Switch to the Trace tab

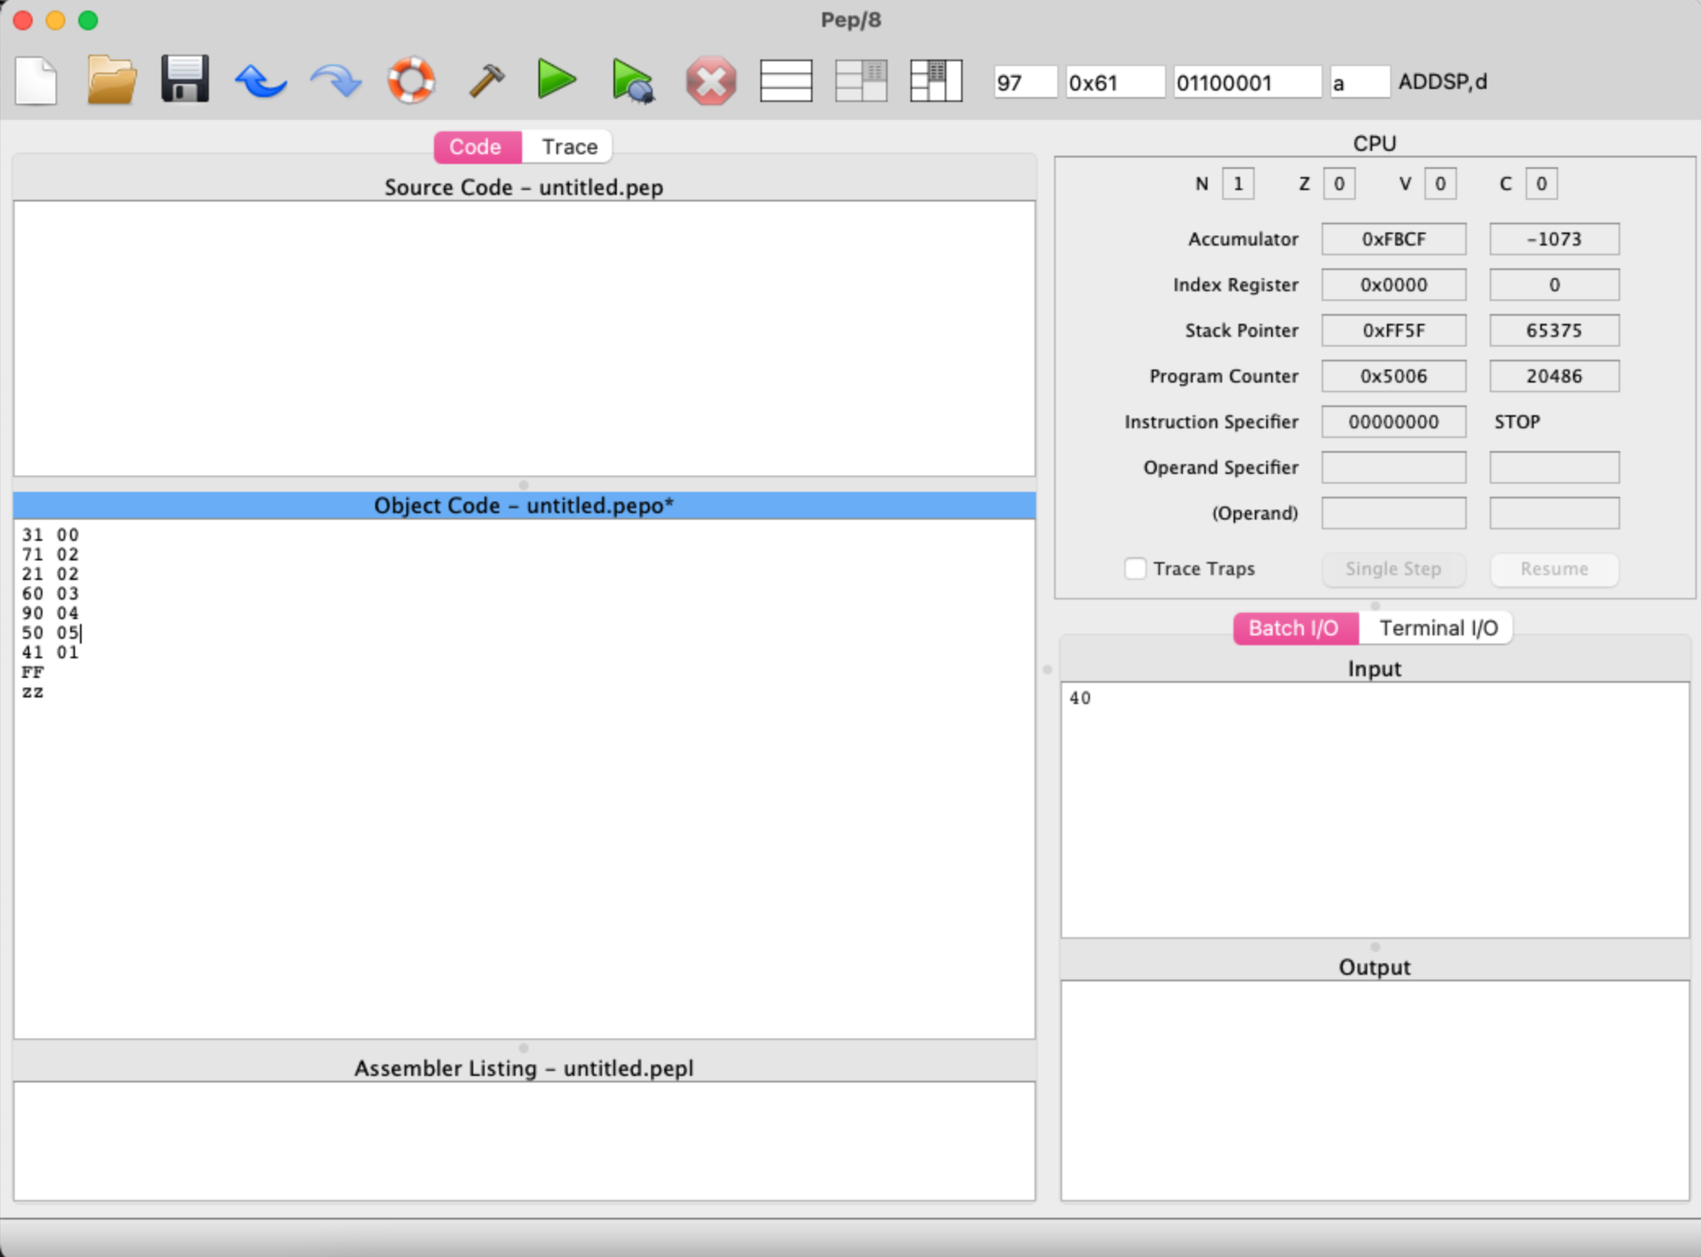(x=567, y=146)
